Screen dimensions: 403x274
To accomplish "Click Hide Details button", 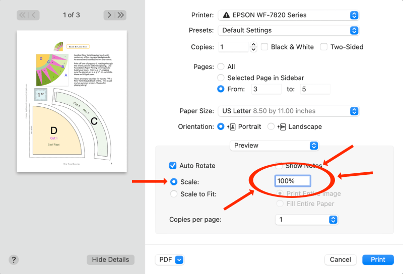I will [110, 260].
